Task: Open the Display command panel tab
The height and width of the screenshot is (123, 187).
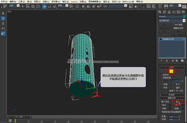Action: pyautogui.click(x=179, y=12)
